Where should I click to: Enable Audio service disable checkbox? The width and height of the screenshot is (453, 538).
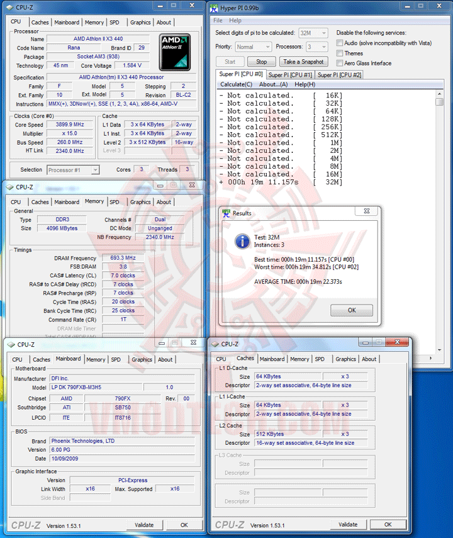[x=340, y=43]
